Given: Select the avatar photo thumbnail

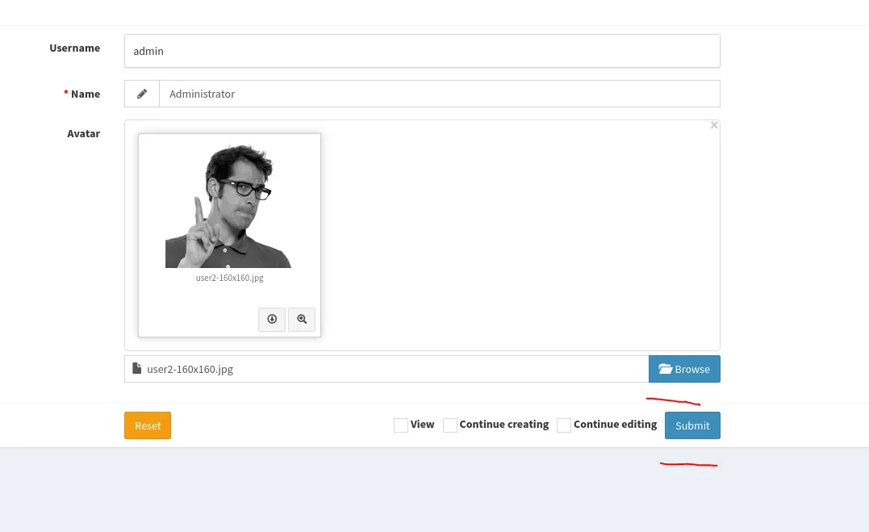Looking at the screenshot, I should [x=228, y=206].
